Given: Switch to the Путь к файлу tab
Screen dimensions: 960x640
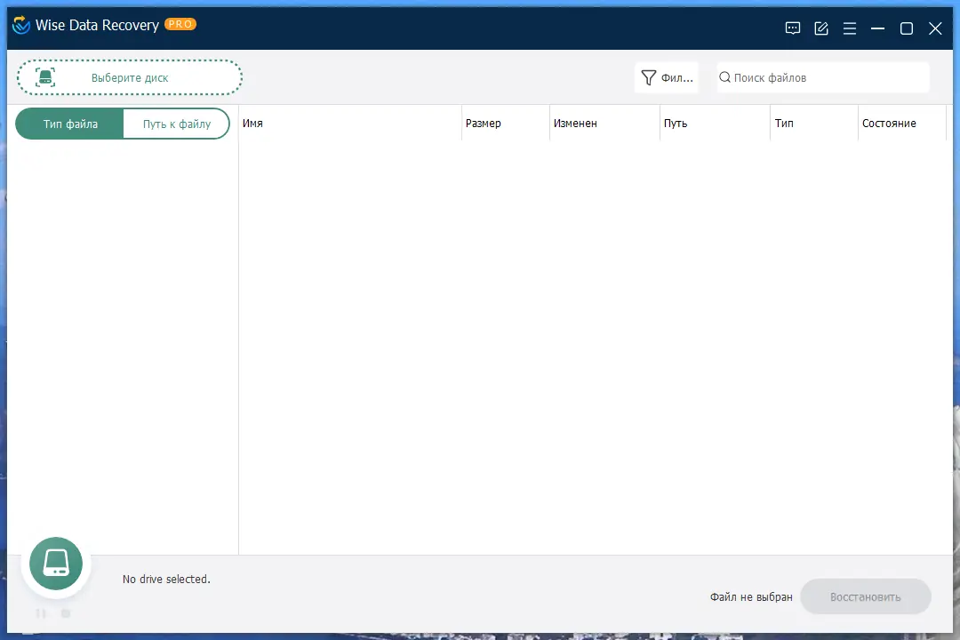Looking at the screenshot, I should 176,124.
